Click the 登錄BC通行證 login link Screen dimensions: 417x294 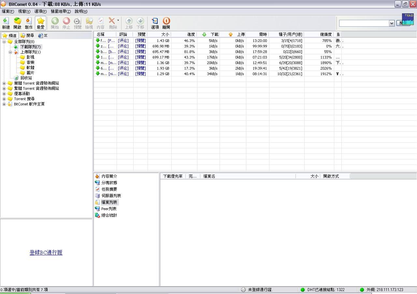click(46, 252)
